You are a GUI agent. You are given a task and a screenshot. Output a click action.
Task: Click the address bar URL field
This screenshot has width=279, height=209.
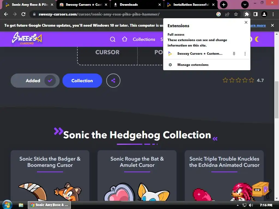pyautogui.click(x=99, y=14)
